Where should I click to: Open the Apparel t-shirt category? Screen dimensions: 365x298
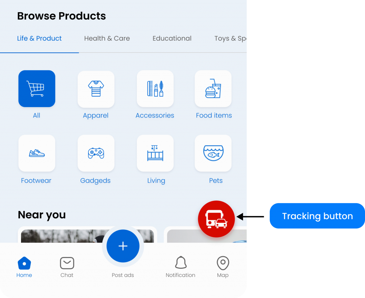click(96, 89)
